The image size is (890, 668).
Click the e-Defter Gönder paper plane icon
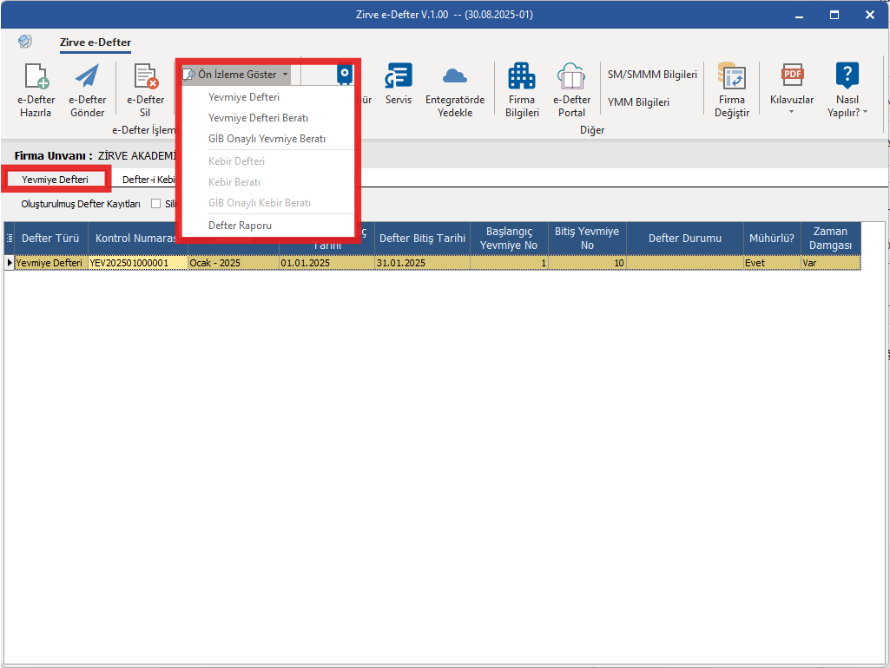click(x=87, y=76)
